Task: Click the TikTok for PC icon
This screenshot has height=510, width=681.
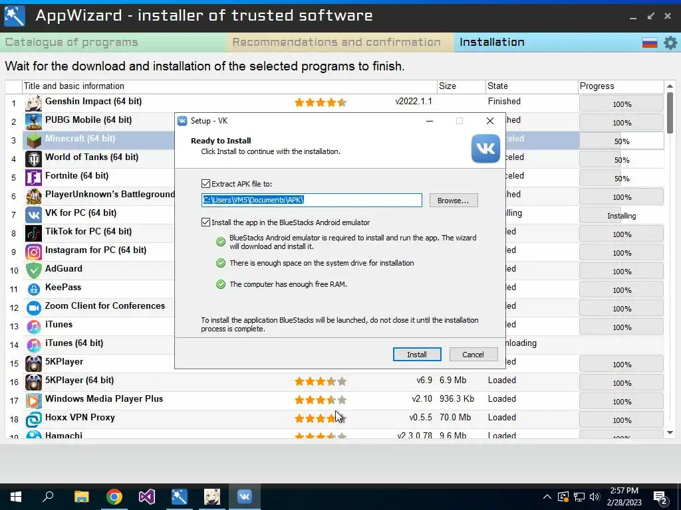Action: click(x=33, y=234)
